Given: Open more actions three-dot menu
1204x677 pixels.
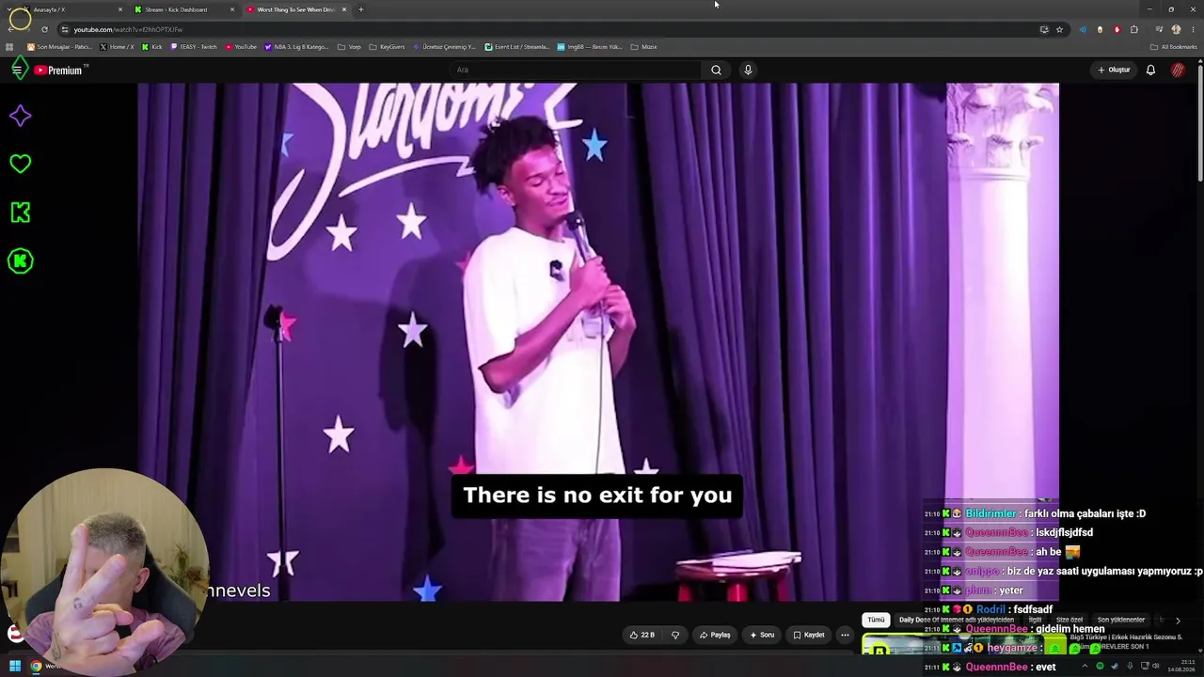Looking at the screenshot, I should click(845, 635).
